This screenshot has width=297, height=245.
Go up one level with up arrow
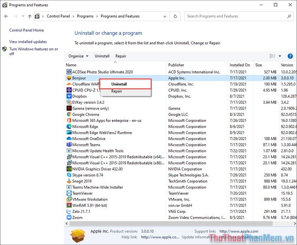click(x=30, y=17)
